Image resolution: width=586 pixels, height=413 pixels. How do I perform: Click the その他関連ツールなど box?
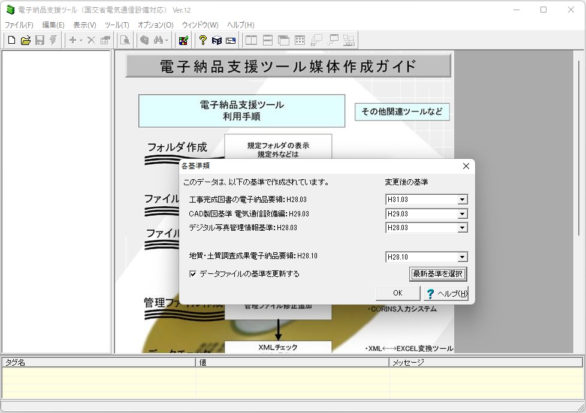point(402,111)
